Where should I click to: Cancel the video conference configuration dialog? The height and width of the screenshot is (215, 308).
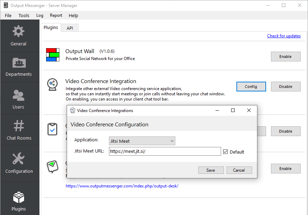[x=239, y=170]
